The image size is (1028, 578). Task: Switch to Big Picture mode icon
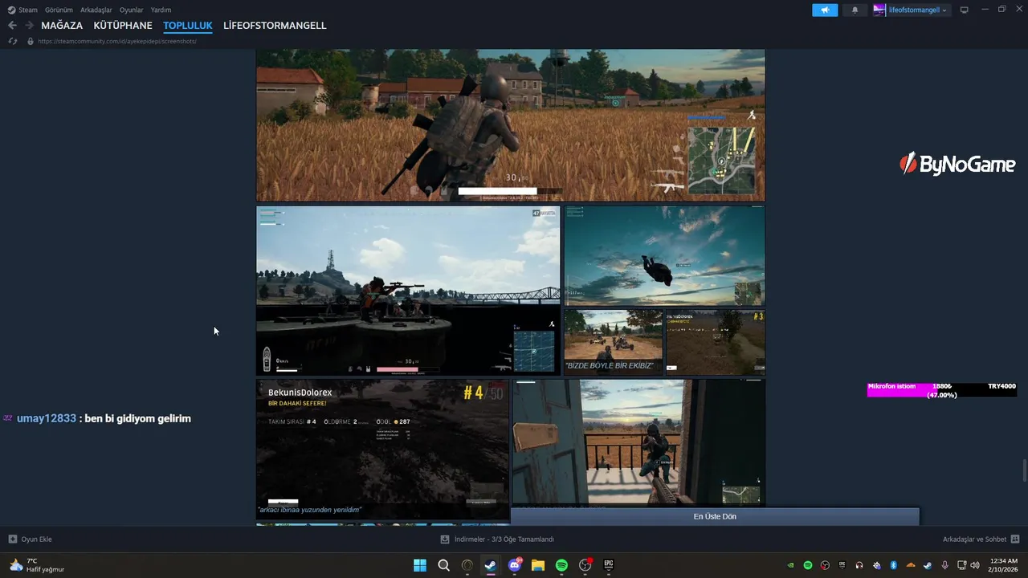tap(965, 10)
